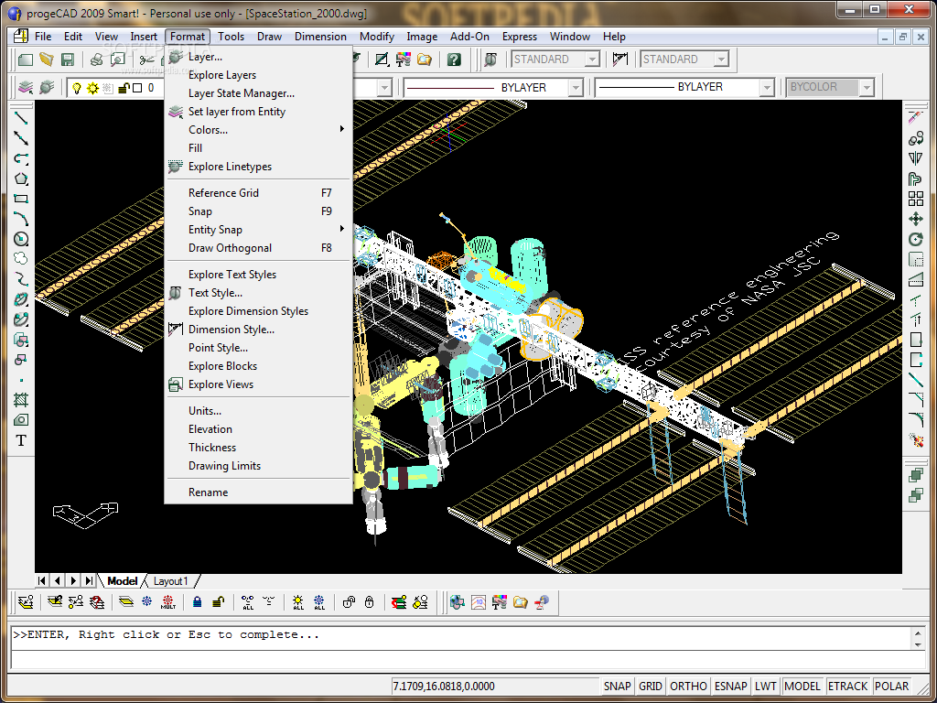Toggle ESNAP in the status bar
This screenshot has width=937, height=703.
731,687
